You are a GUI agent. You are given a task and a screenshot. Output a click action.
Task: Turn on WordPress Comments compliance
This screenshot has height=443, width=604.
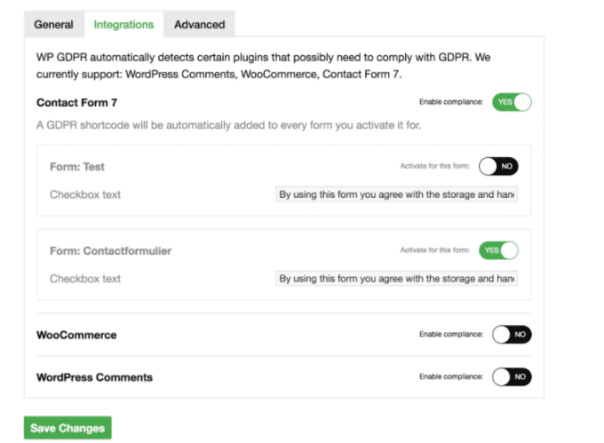click(x=512, y=376)
